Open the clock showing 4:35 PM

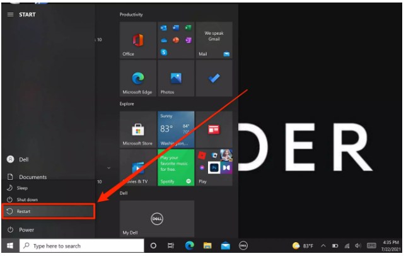click(391, 246)
